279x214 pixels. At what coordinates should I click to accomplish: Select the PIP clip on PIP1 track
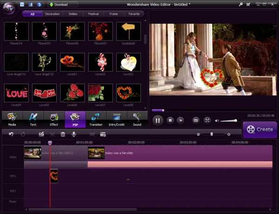[54, 175]
